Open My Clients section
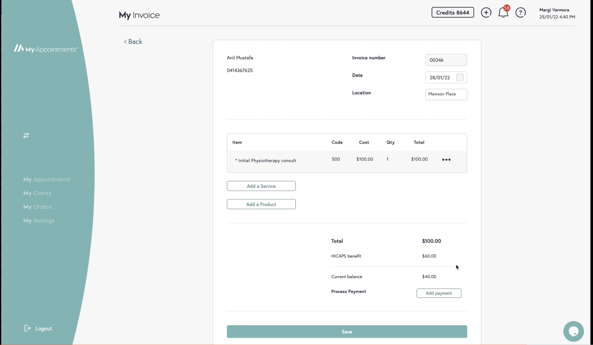 (37, 193)
